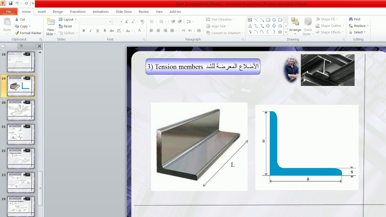The image size is (386, 217).
Task: Select slide 22 thumbnail
Action: tap(21, 158)
